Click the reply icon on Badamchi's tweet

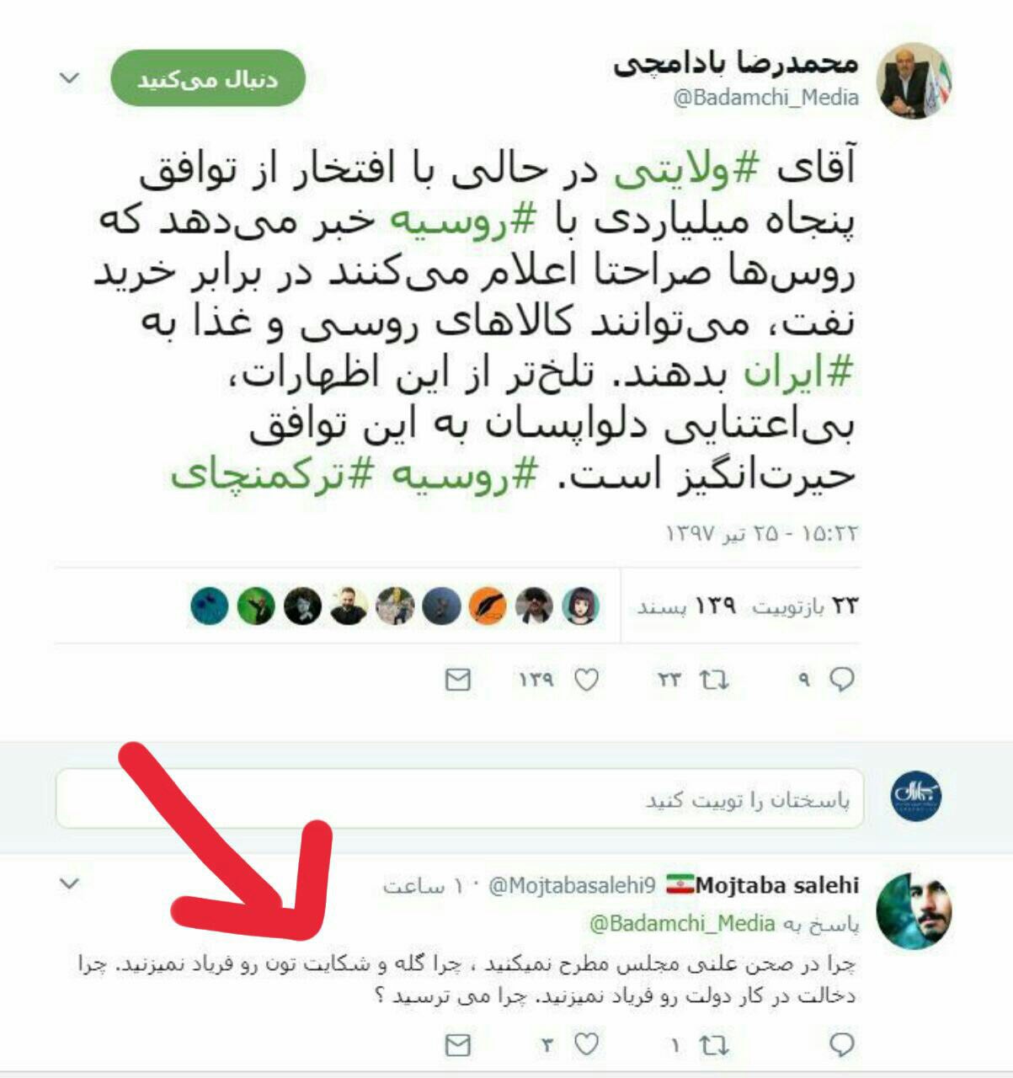pyautogui.click(x=842, y=680)
